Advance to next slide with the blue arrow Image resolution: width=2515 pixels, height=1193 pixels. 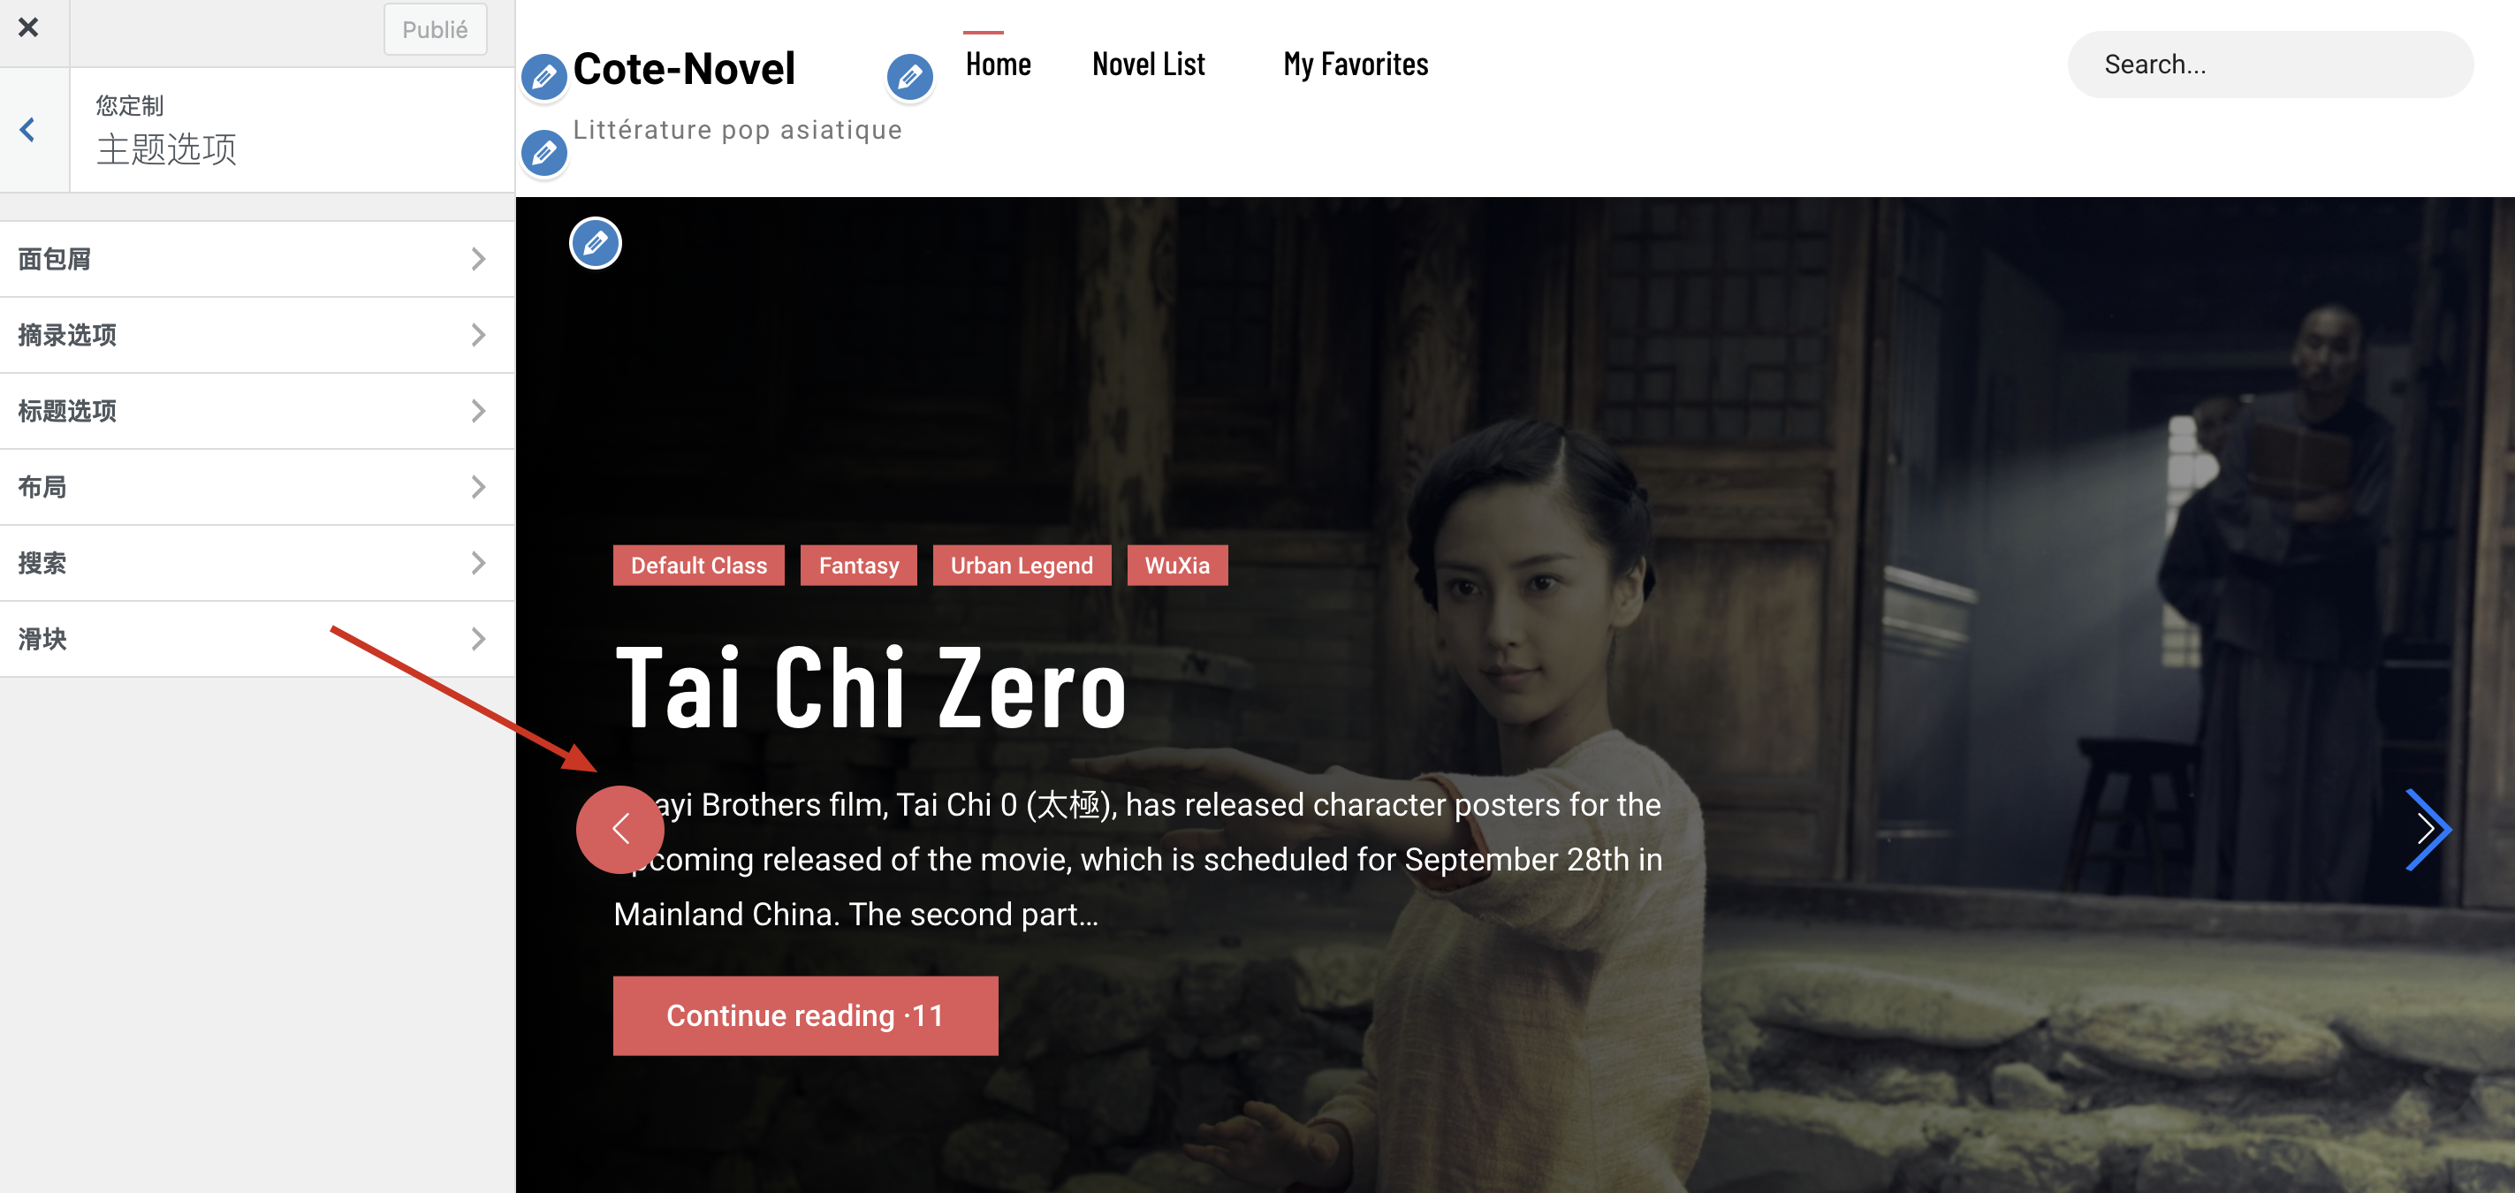click(x=2428, y=829)
